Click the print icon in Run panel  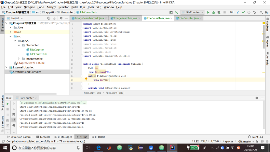14,125
